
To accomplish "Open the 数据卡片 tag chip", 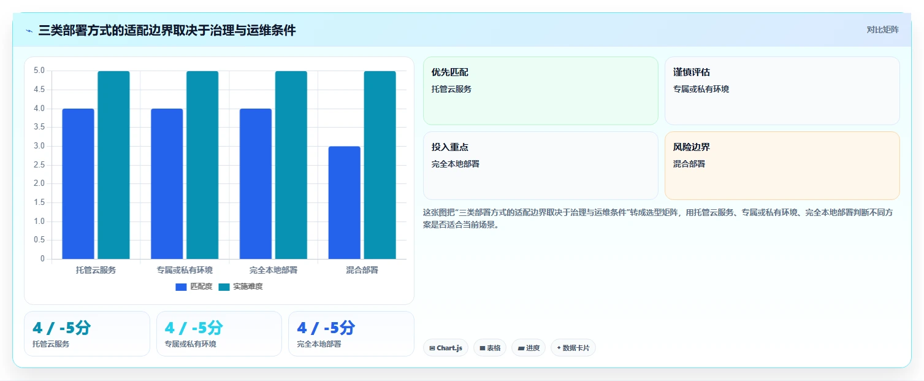I will click(x=573, y=348).
